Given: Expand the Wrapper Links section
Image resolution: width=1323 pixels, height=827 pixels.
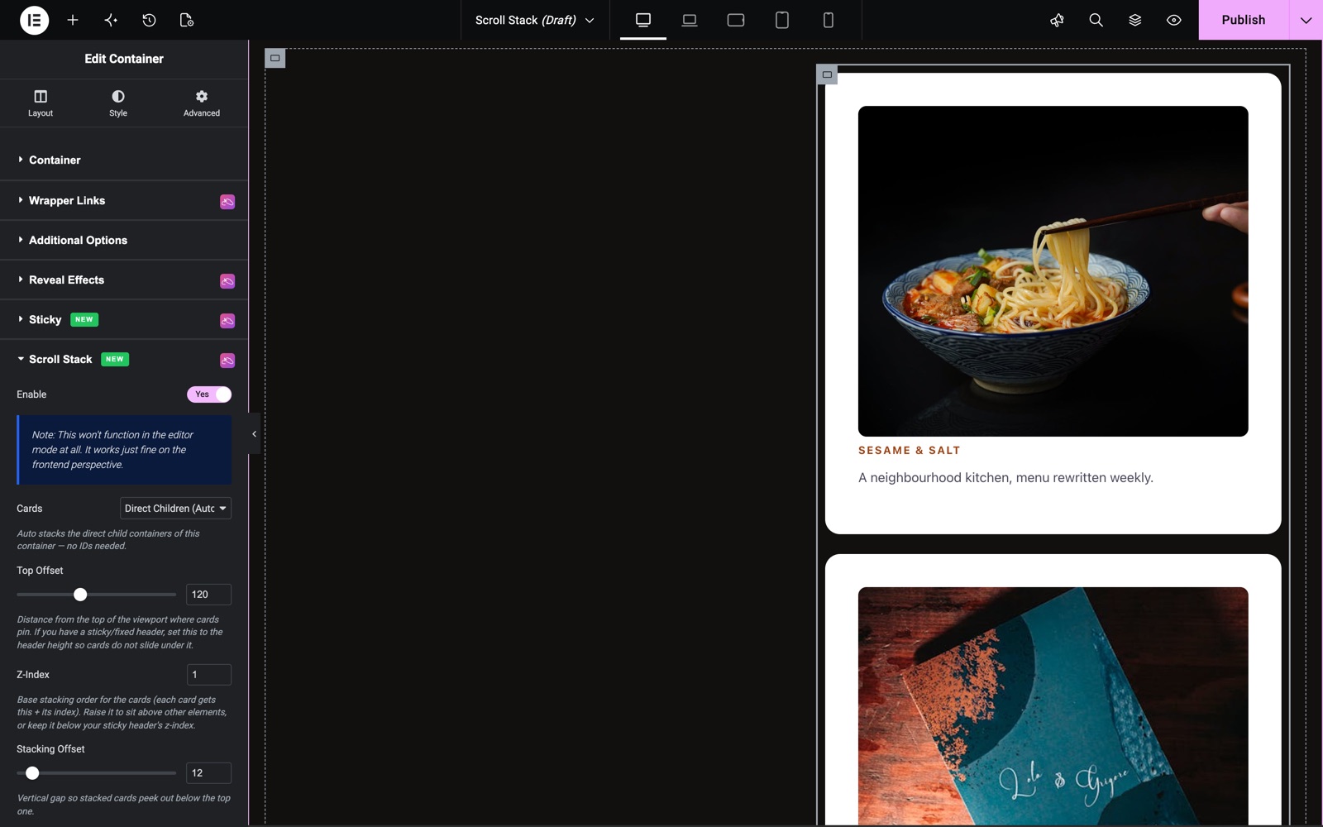Looking at the screenshot, I should click(x=124, y=200).
